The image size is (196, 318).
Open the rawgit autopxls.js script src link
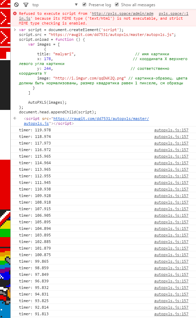click(x=101, y=119)
